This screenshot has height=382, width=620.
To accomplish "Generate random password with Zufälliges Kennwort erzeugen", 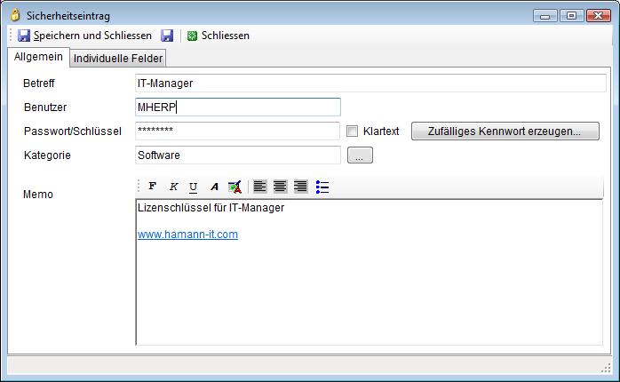I will 505,131.
